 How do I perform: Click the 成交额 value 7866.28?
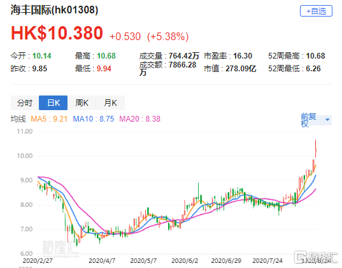[182, 65]
